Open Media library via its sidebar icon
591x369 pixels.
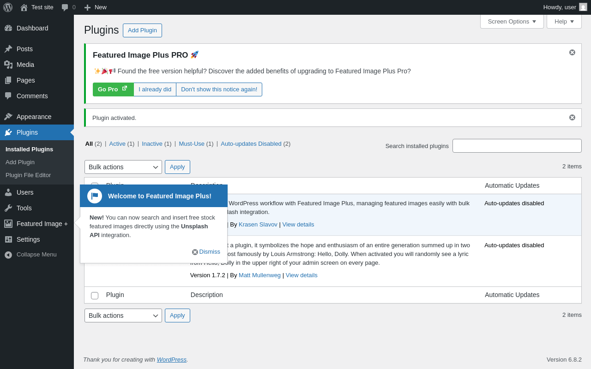coord(8,65)
